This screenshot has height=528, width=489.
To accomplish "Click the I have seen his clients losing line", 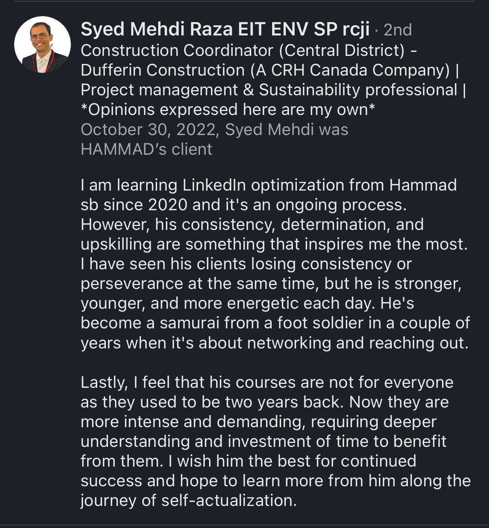I will coord(246,264).
